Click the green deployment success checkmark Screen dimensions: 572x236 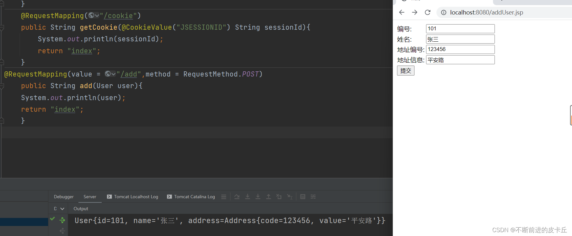pyautogui.click(x=52, y=219)
